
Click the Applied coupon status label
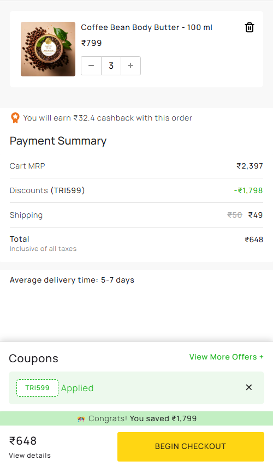coord(77,388)
